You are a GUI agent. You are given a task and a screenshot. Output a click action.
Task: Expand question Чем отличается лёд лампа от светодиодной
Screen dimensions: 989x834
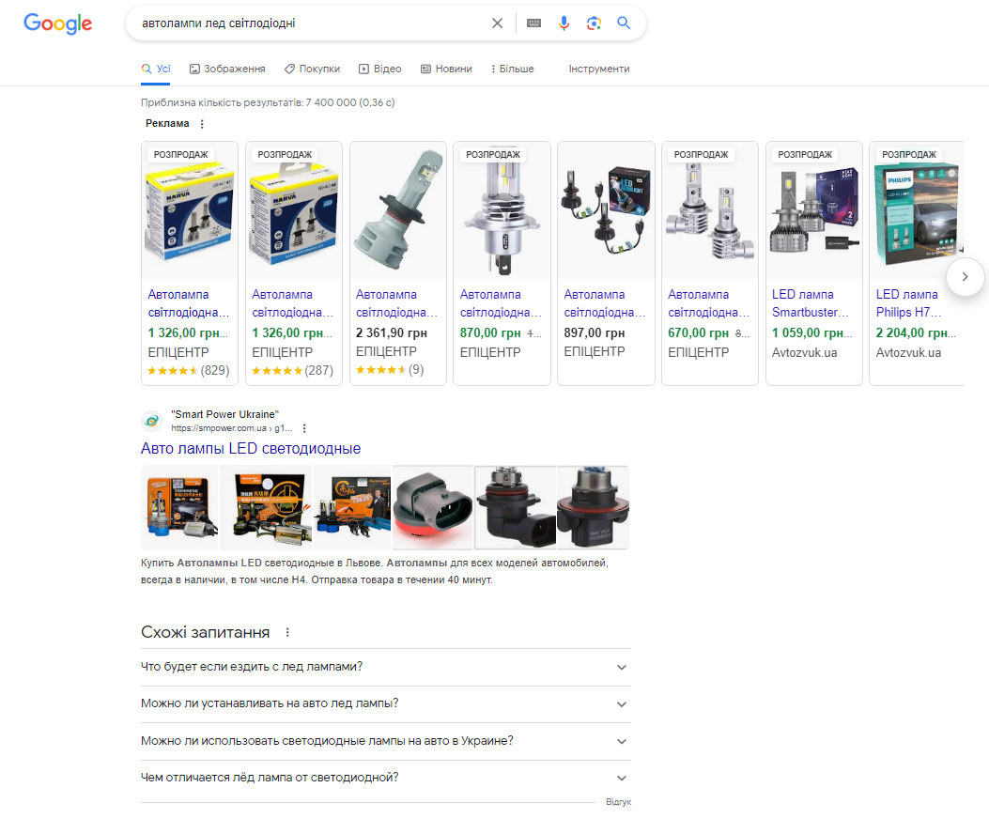pyautogui.click(x=385, y=778)
